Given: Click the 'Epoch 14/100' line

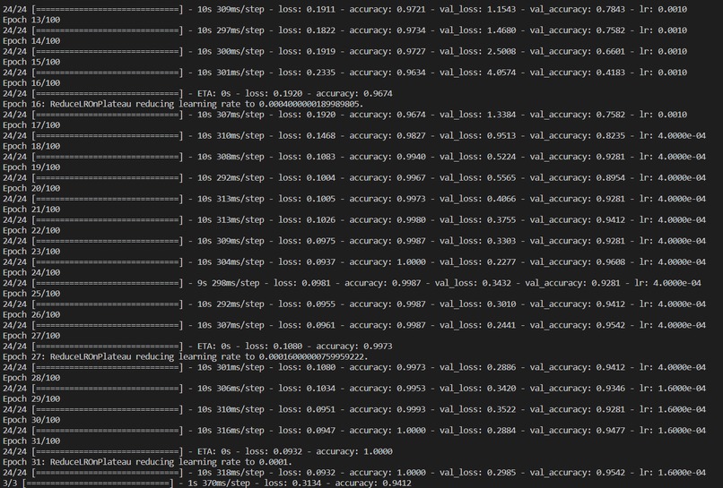Looking at the screenshot, I should (x=31, y=41).
